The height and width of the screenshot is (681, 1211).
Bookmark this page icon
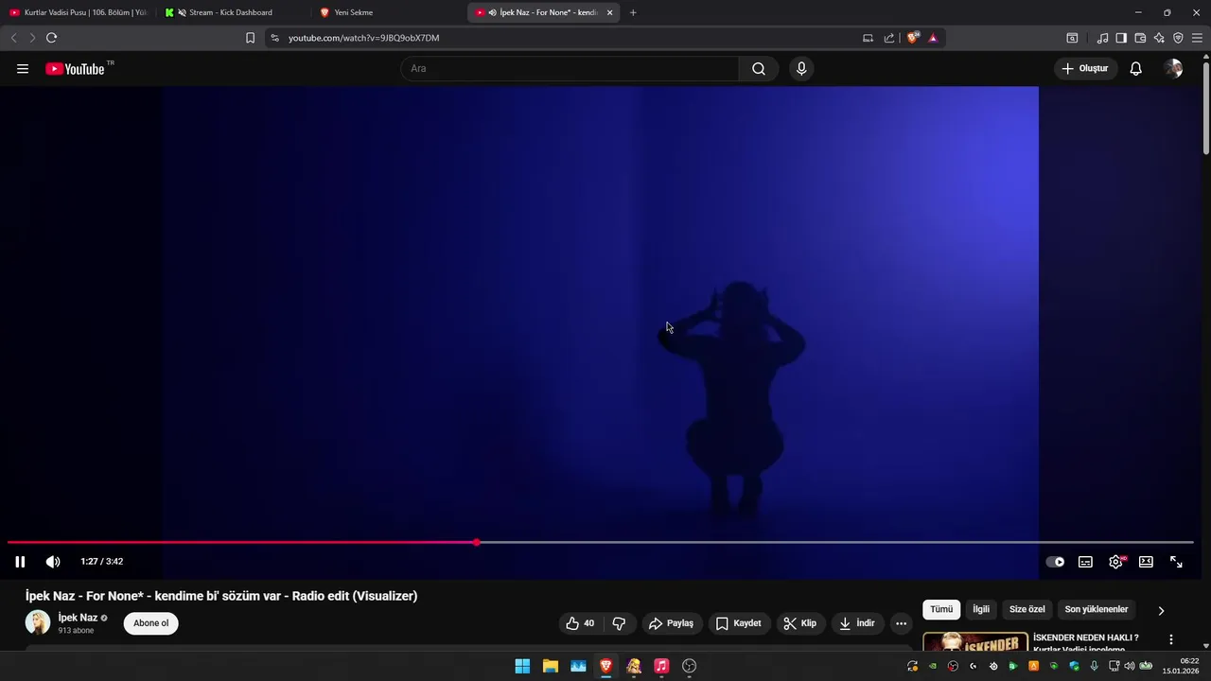[x=250, y=38]
